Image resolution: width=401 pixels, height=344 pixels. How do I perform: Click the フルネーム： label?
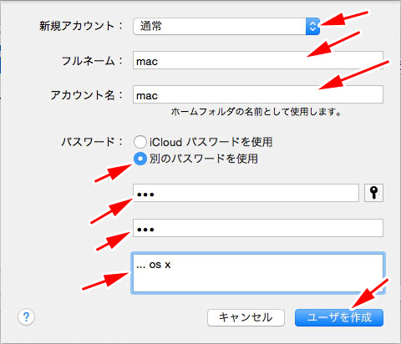coord(92,61)
